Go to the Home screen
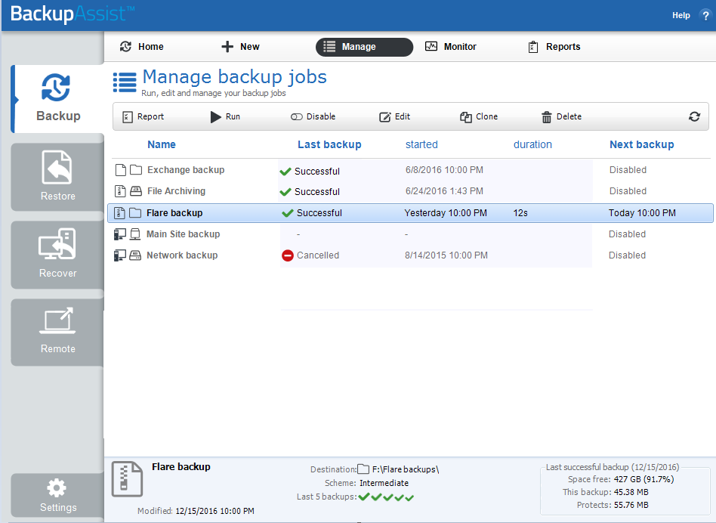 click(x=140, y=47)
